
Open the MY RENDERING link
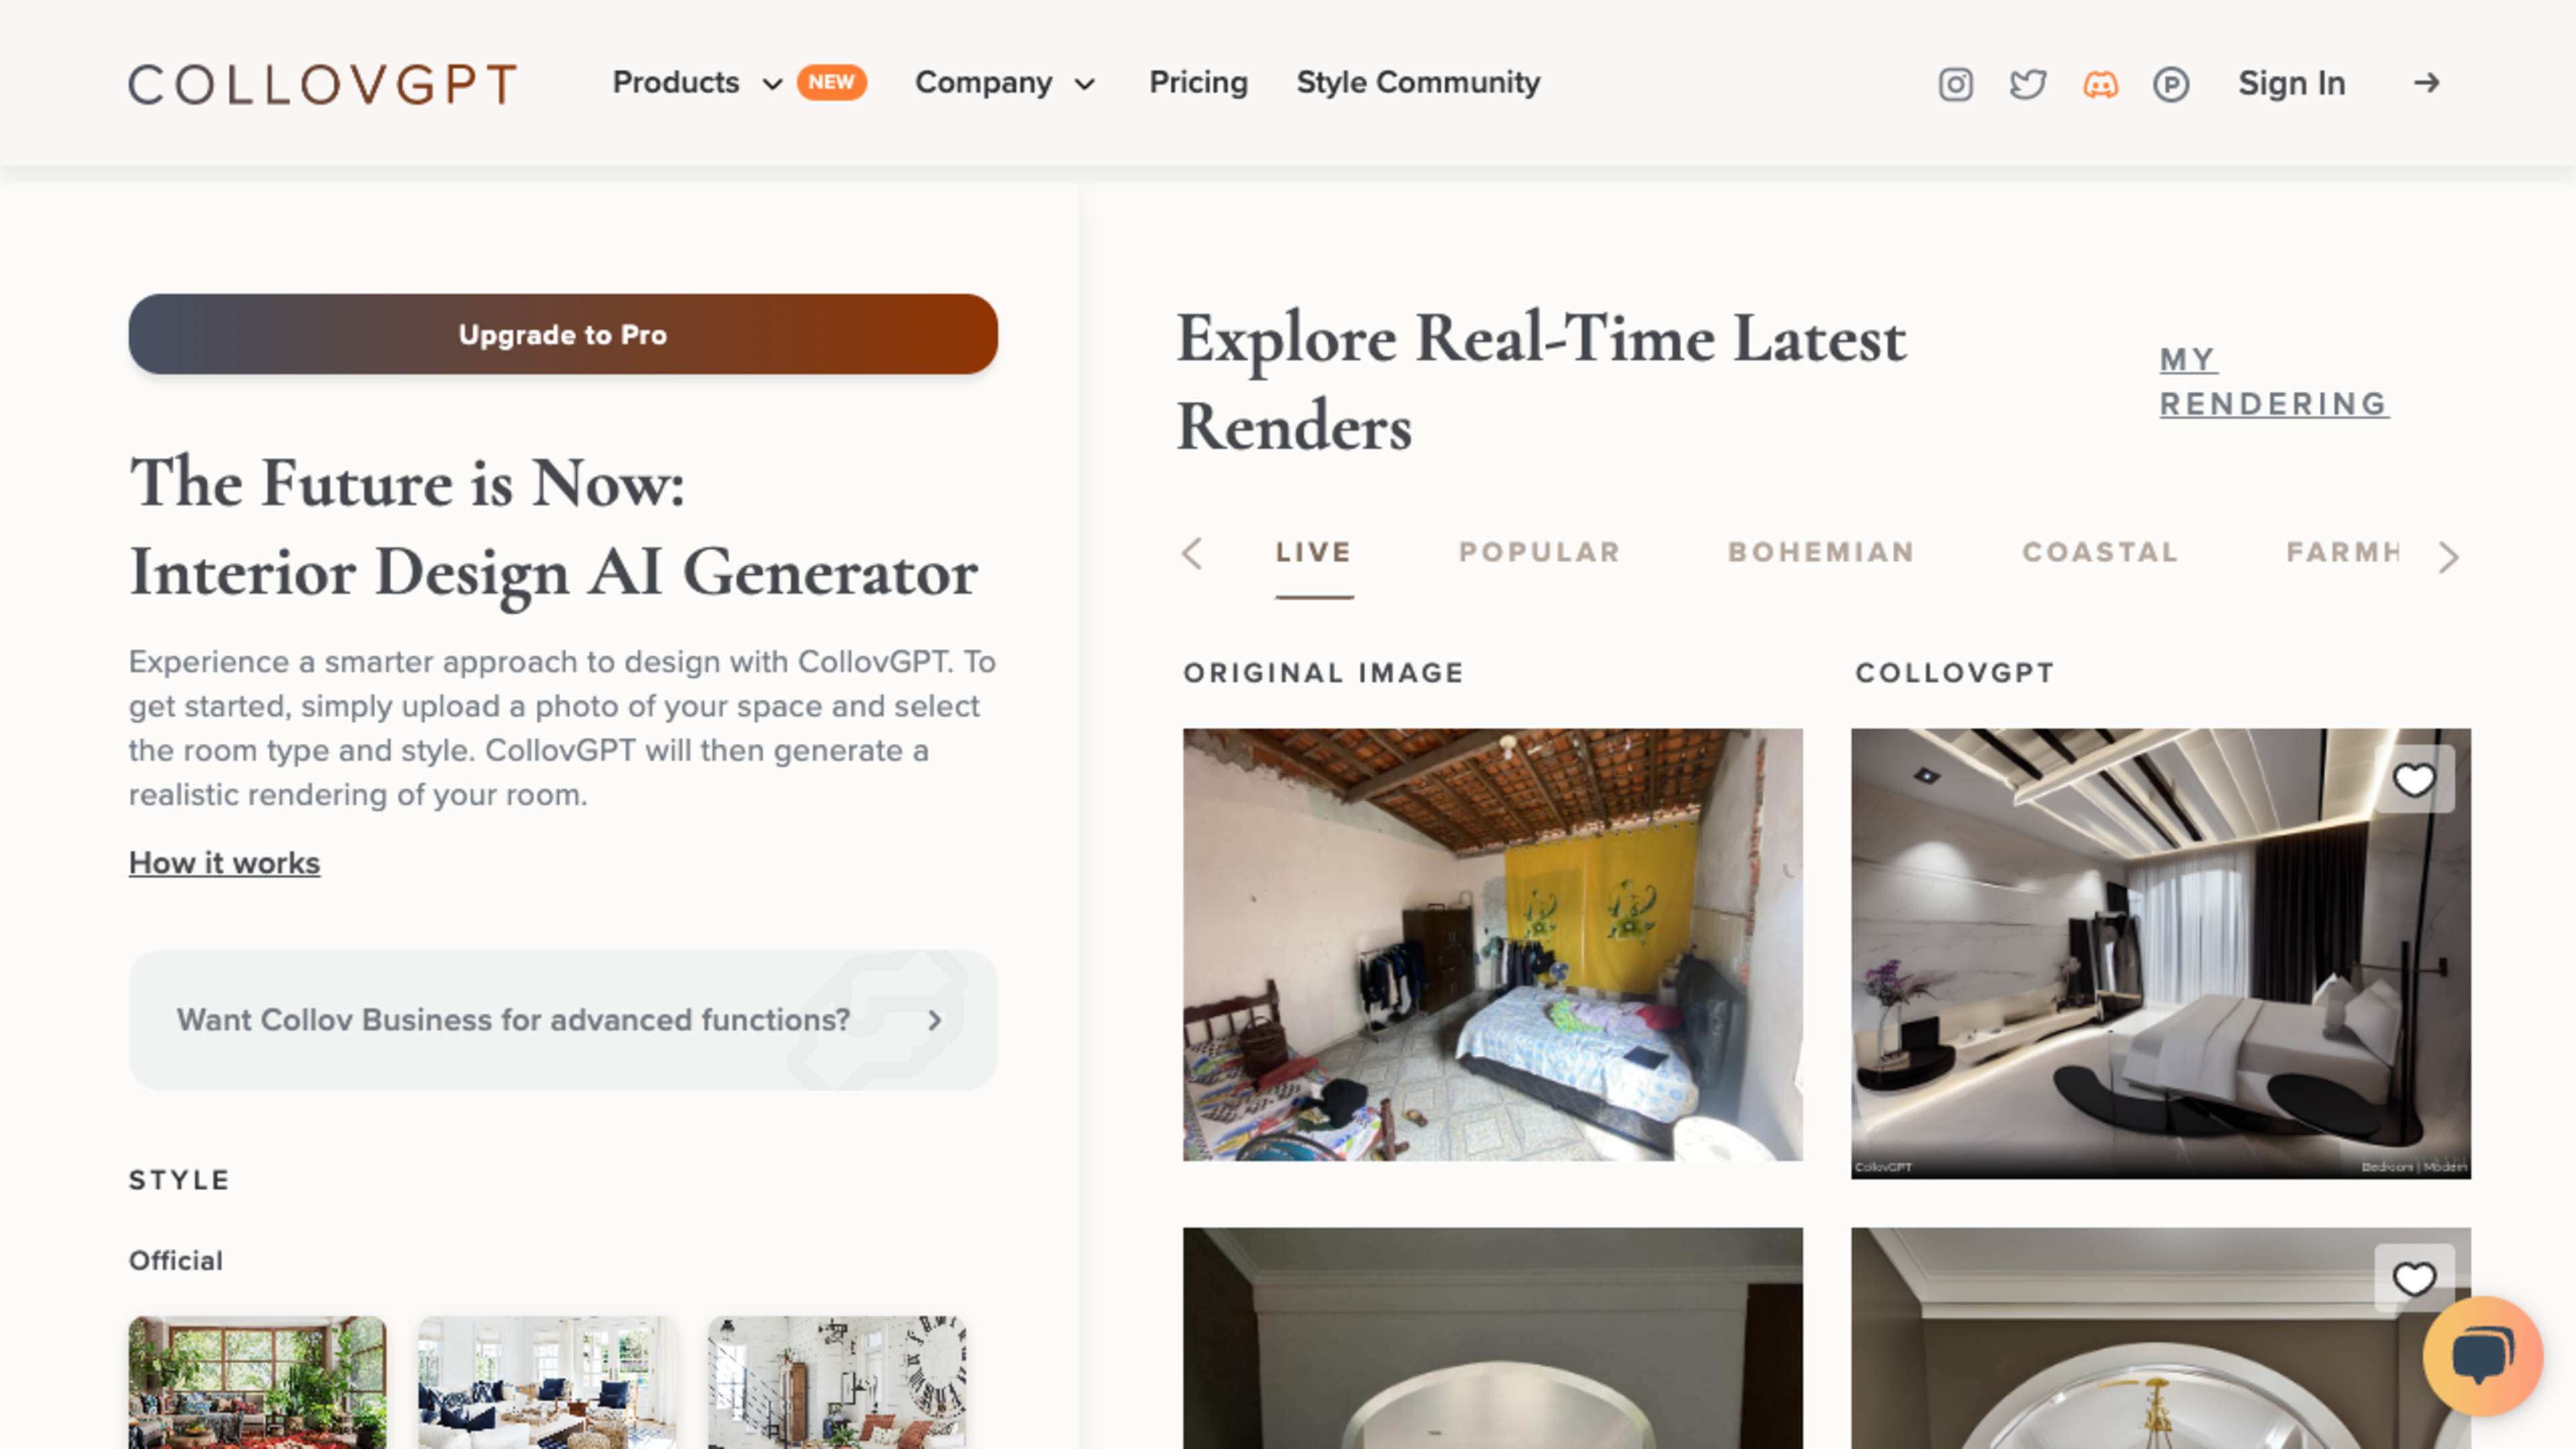click(x=2273, y=381)
